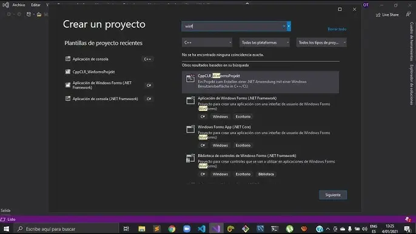Screen dimensions: 416x234
Task: Open recent Aplicación de Windows Forms (.NET Framework)
Action: [109, 85]
